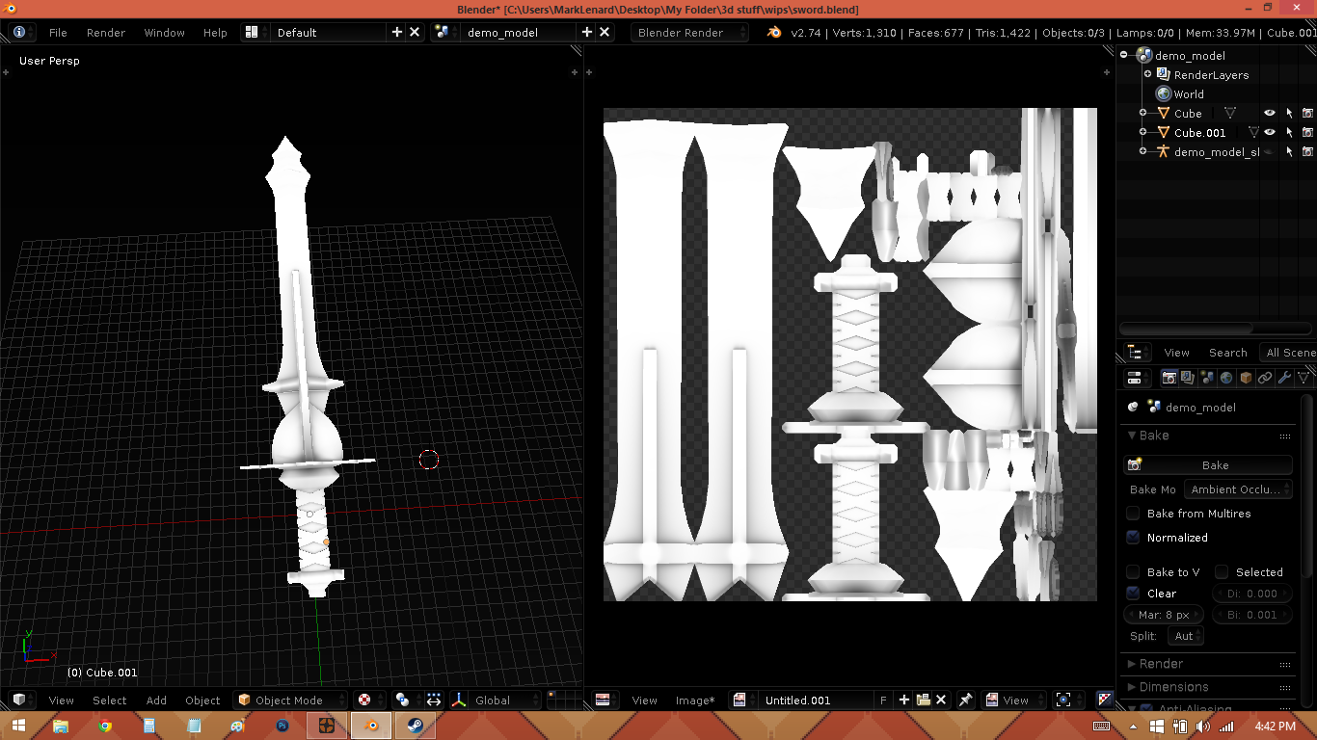Add new scene next to demo_model
This screenshot has height=740, width=1317.
(x=586, y=32)
